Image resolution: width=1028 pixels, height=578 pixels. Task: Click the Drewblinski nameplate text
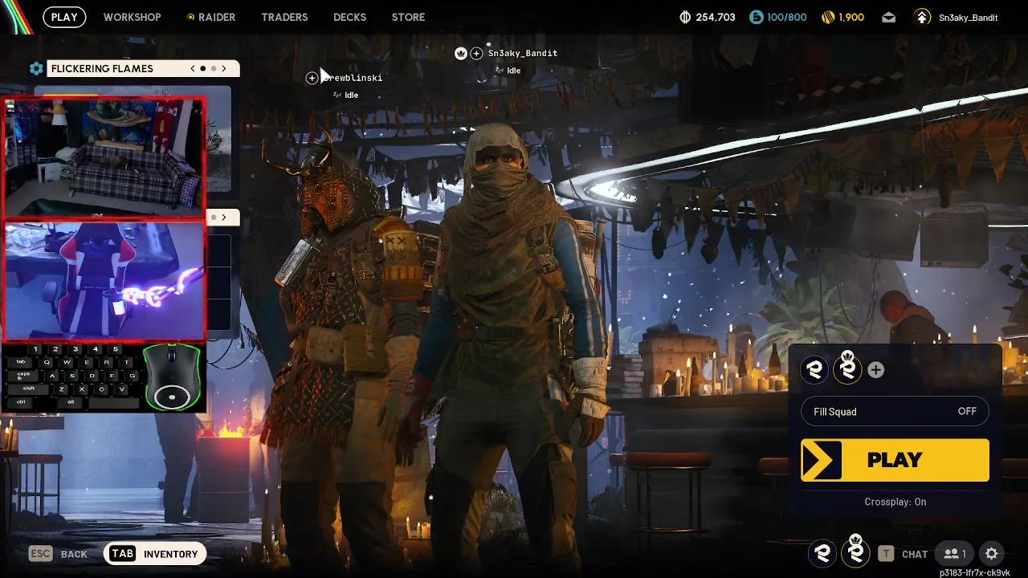pos(353,78)
